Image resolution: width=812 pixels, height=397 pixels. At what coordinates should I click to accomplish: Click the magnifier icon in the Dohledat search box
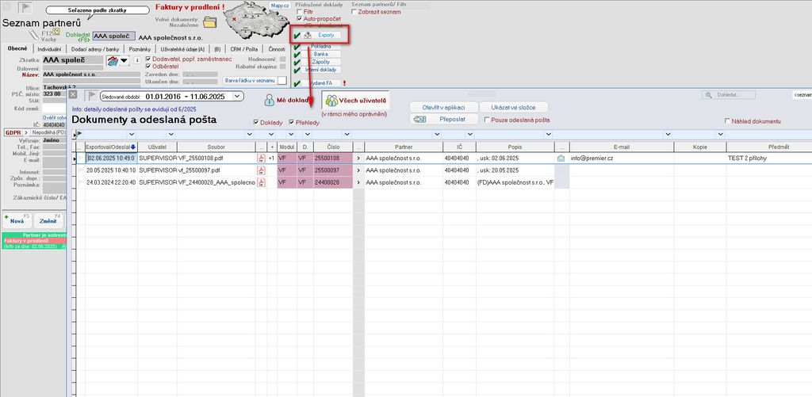pyautogui.click(x=710, y=95)
